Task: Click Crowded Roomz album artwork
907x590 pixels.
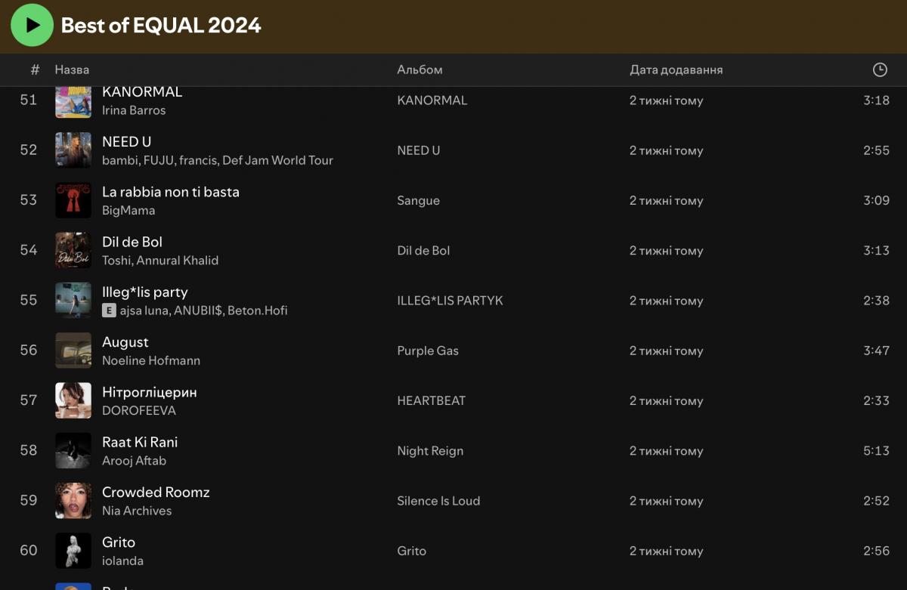Action: pos(73,501)
